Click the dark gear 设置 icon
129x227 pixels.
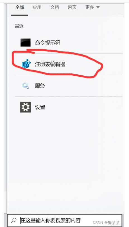26,107
